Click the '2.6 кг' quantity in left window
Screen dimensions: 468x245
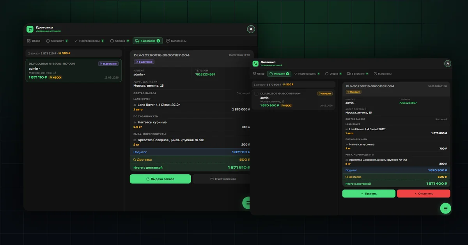coord(137,127)
